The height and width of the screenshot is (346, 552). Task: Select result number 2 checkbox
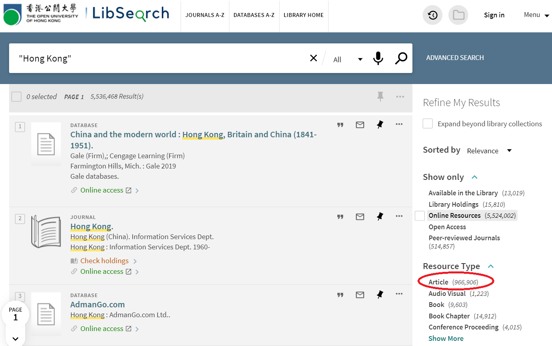20,219
